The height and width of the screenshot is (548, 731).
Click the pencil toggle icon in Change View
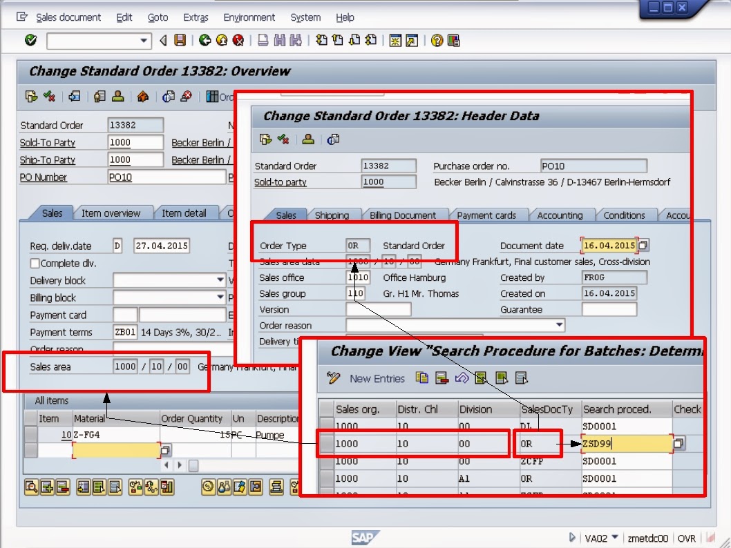pos(333,378)
